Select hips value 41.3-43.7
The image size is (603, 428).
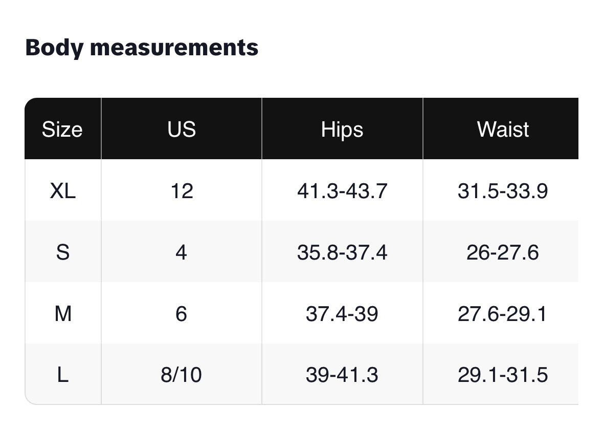click(x=342, y=191)
